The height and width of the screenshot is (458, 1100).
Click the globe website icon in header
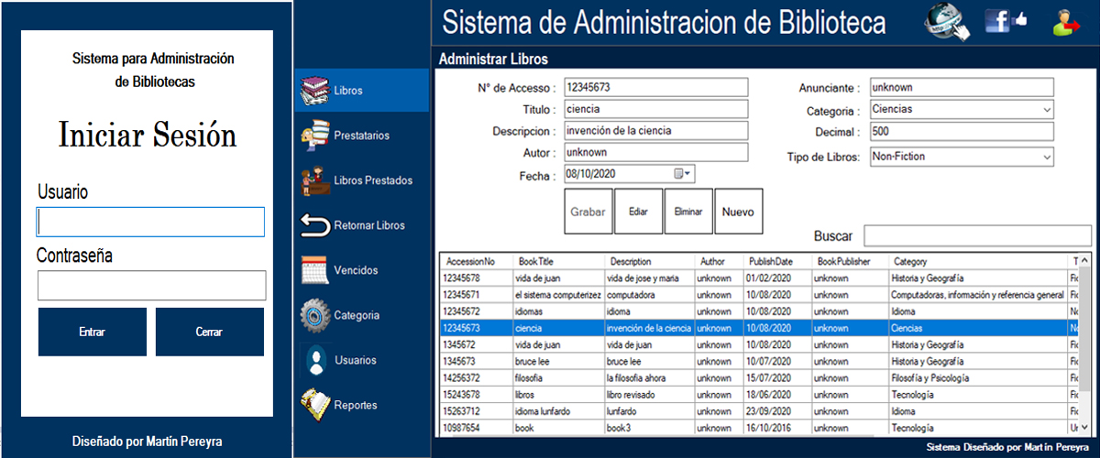pos(947,22)
